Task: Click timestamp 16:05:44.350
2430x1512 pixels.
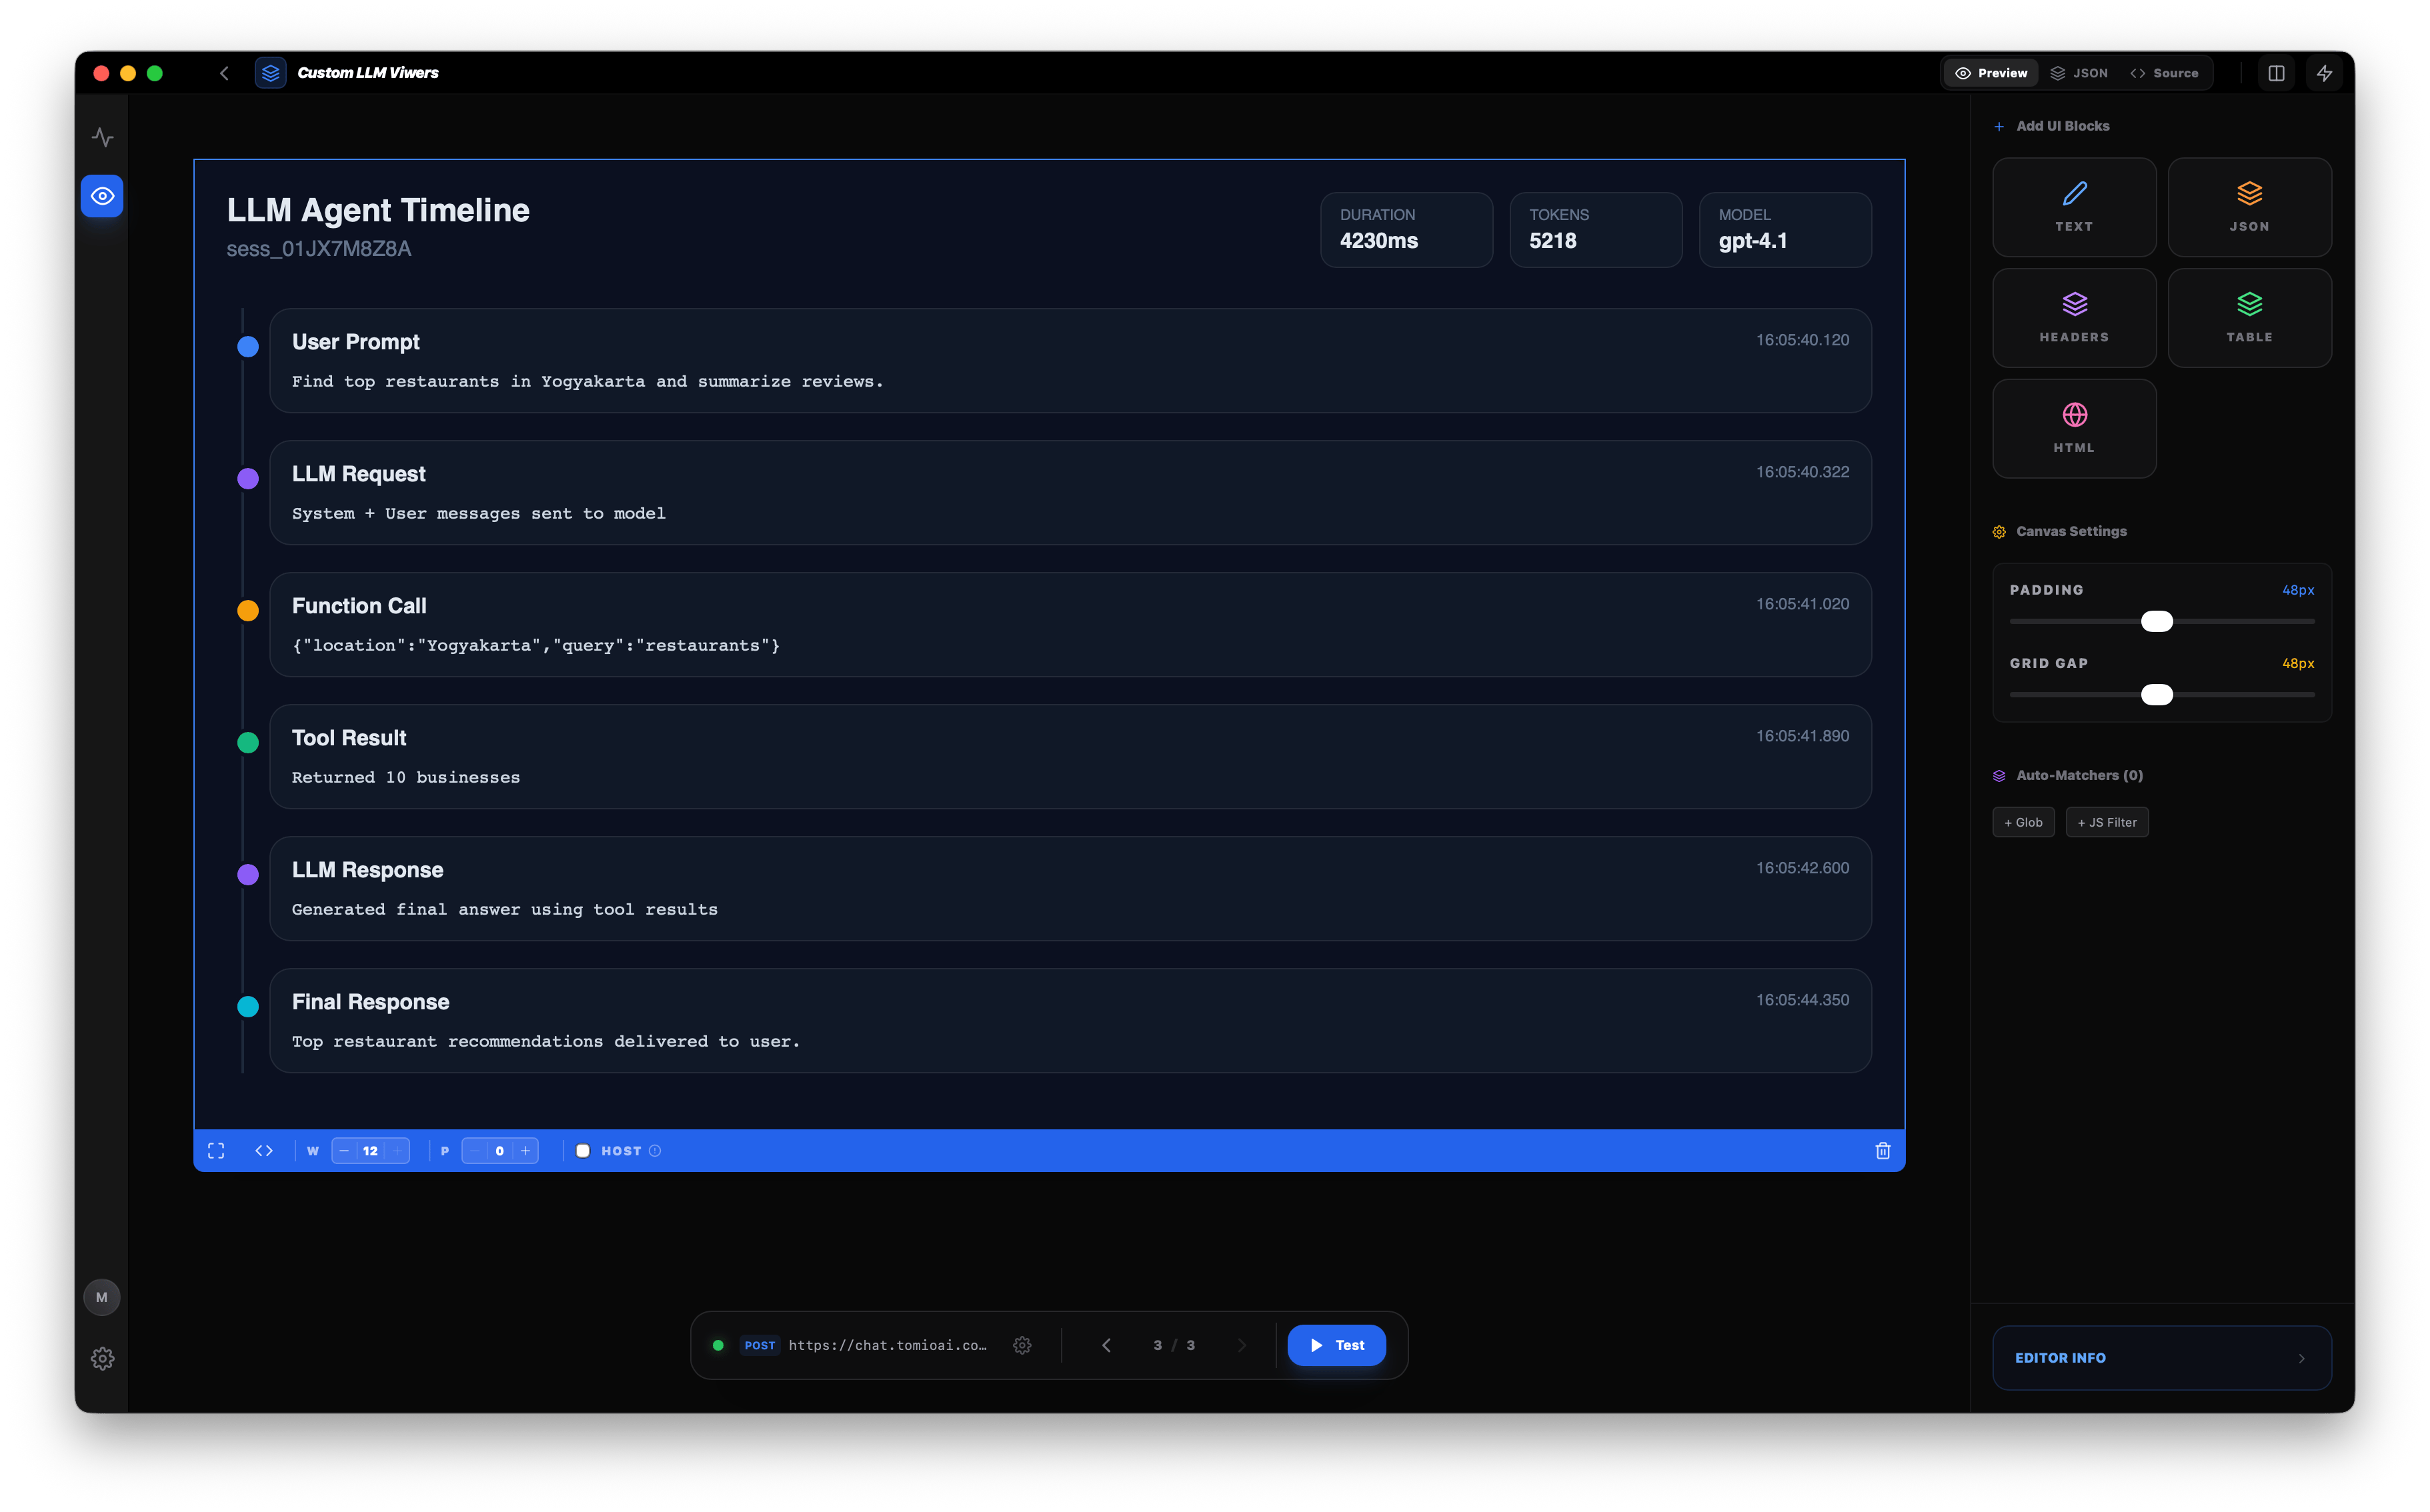Action: click(1802, 1000)
